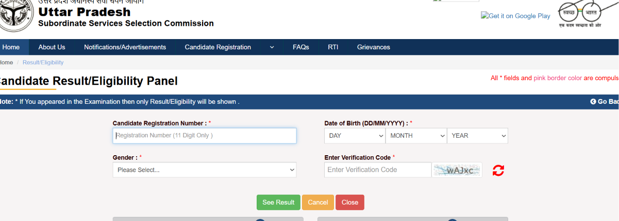The height and width of the screenshot is (221, 619).
Task: Click the Home breadcrumb link
Action: (x=6, y=62)
